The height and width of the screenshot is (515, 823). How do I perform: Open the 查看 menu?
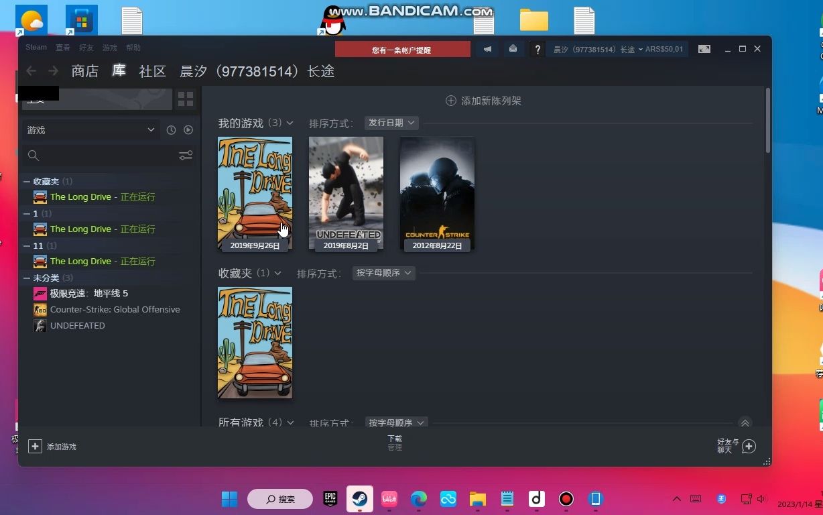[x=62, y=47]
